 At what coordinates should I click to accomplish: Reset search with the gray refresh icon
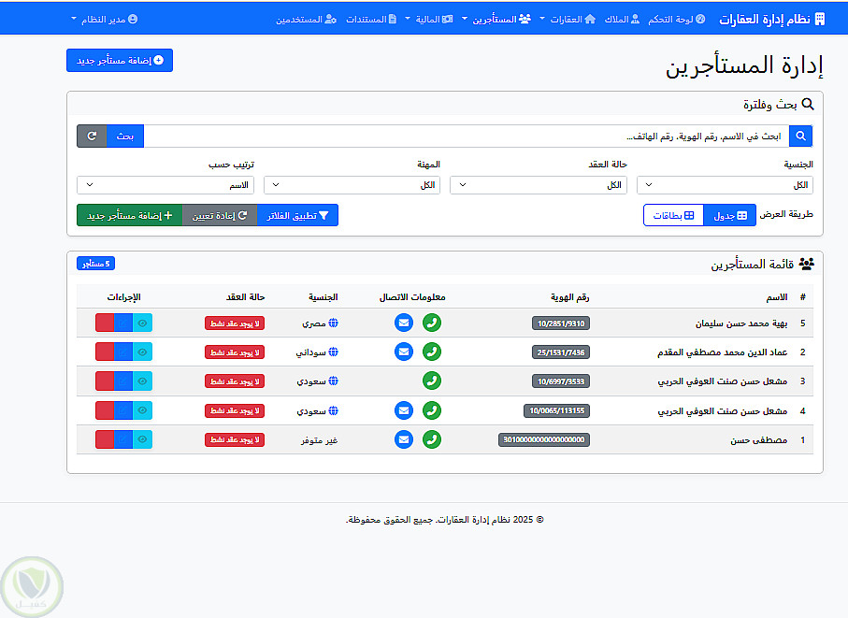[x=92, y=137]
